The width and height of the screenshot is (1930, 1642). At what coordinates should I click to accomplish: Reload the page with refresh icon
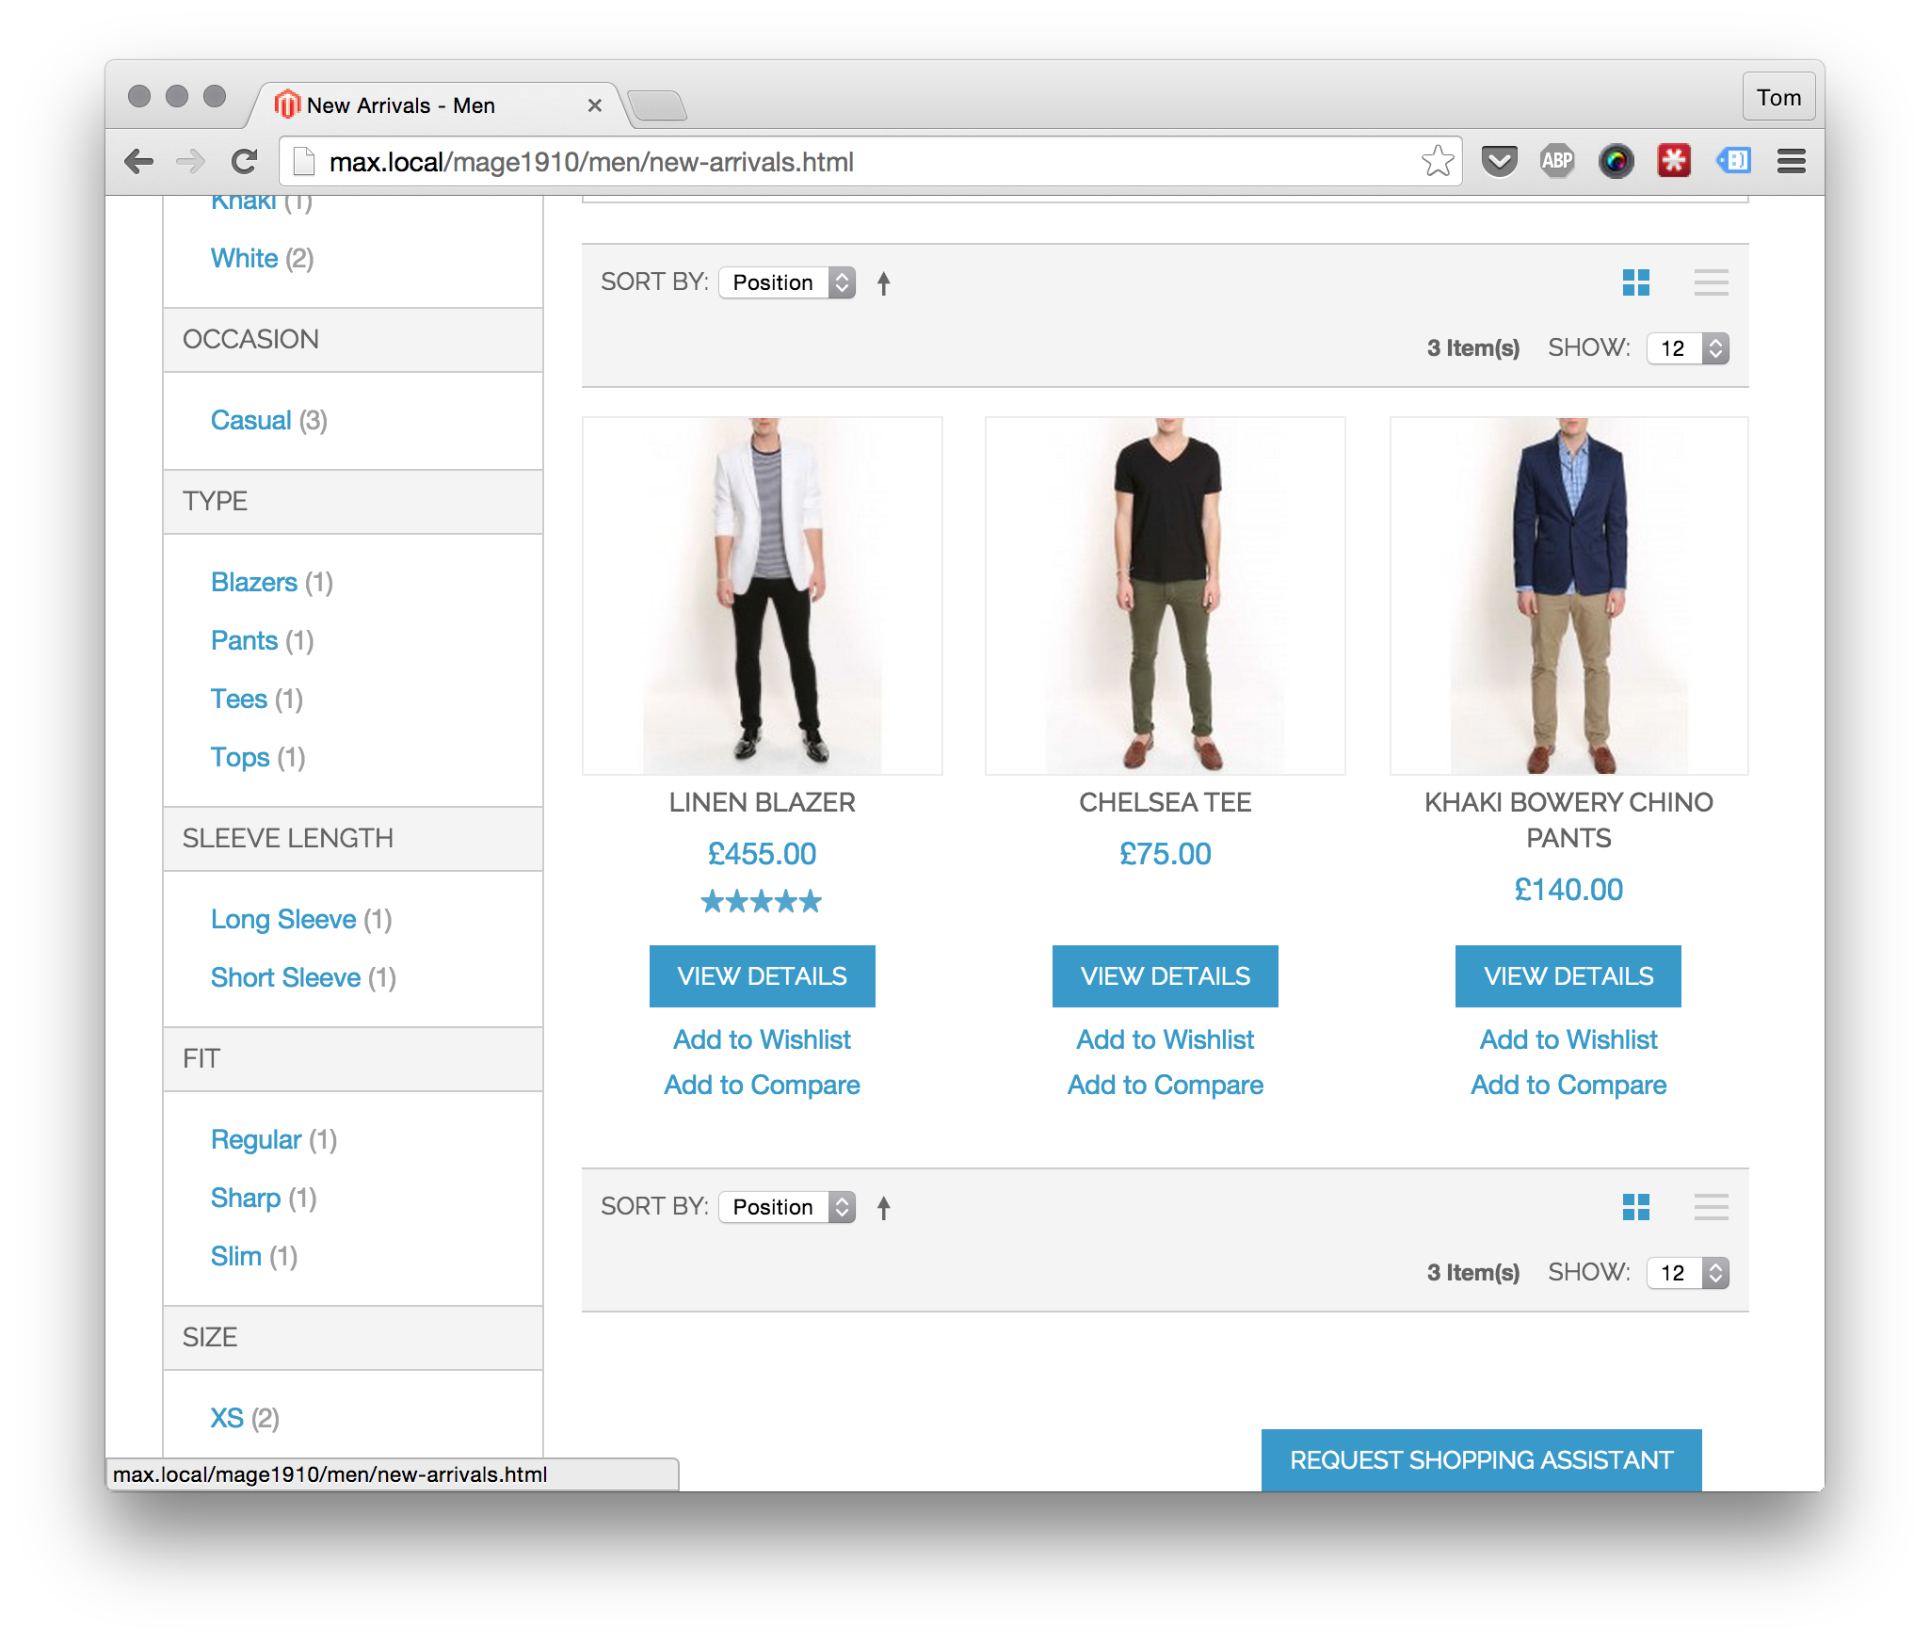pos(245,162)
